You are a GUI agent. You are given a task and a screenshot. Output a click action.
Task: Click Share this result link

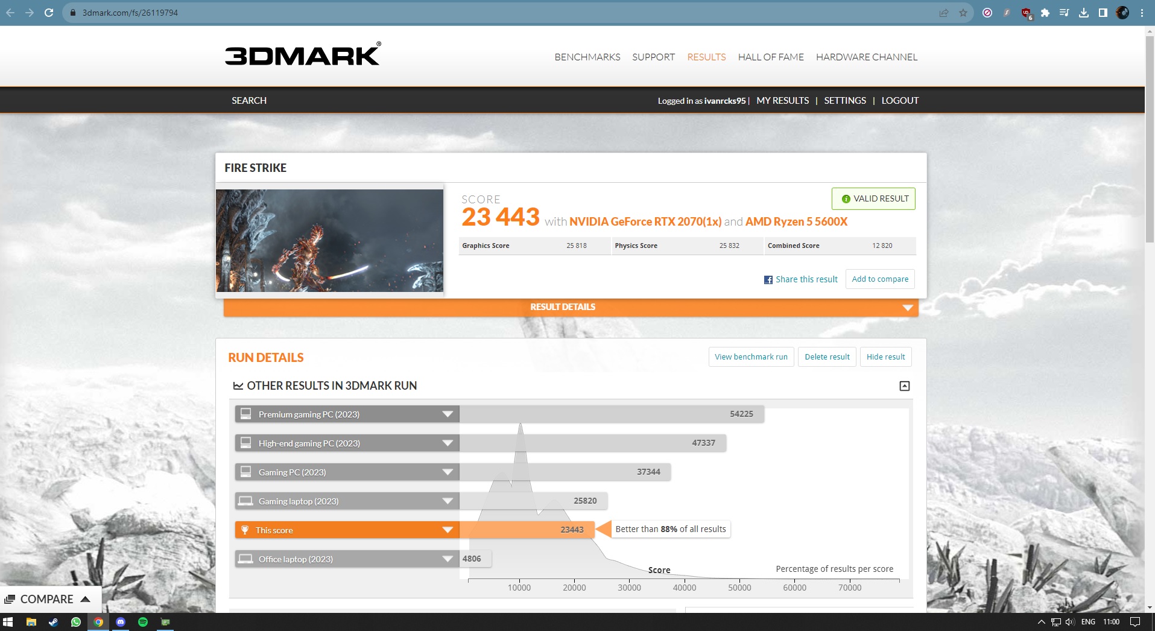[x=806, y=279]
